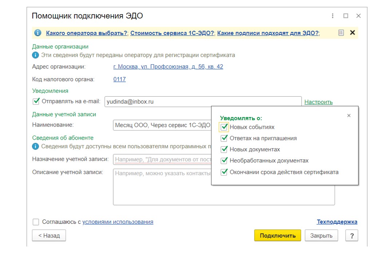390x261 pixels.
Task: Click the info icon next to subscriber info note
Action: 35,146
